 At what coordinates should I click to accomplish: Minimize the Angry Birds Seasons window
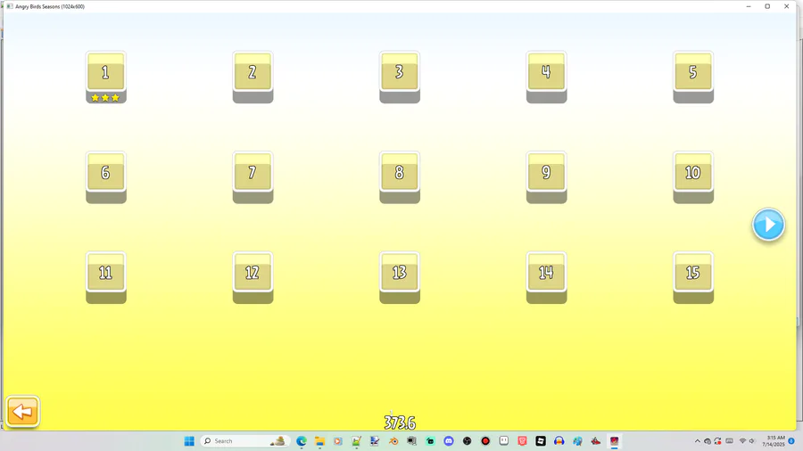click(x=749, y=6)
